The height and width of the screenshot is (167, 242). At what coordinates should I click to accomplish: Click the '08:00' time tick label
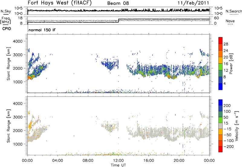[x=88, y=161]
